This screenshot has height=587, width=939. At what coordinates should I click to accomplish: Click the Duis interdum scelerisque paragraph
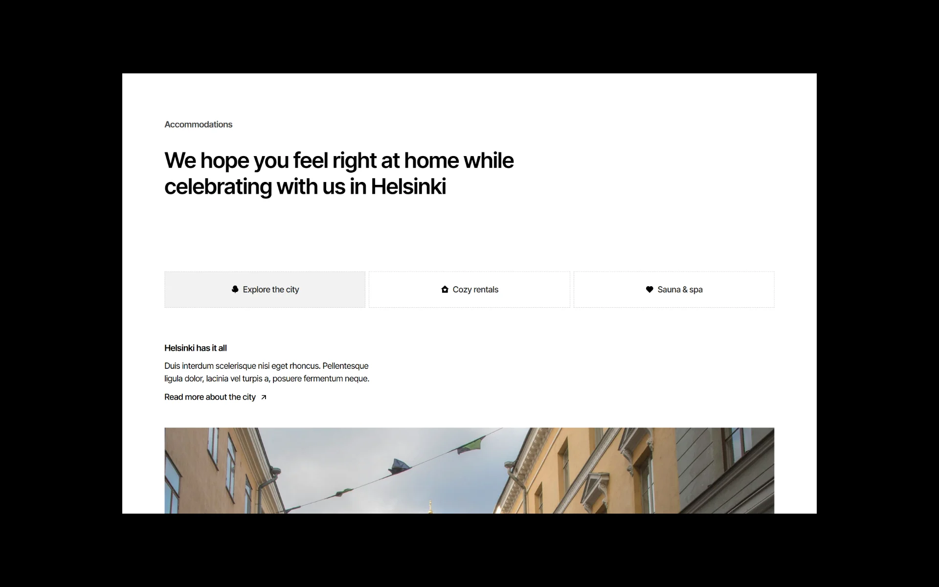(x=267, y=372)
